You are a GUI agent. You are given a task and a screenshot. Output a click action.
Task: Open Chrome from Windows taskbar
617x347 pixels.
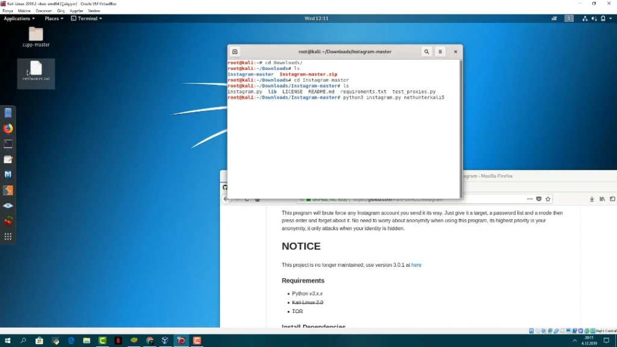click(x=149, y=341)
